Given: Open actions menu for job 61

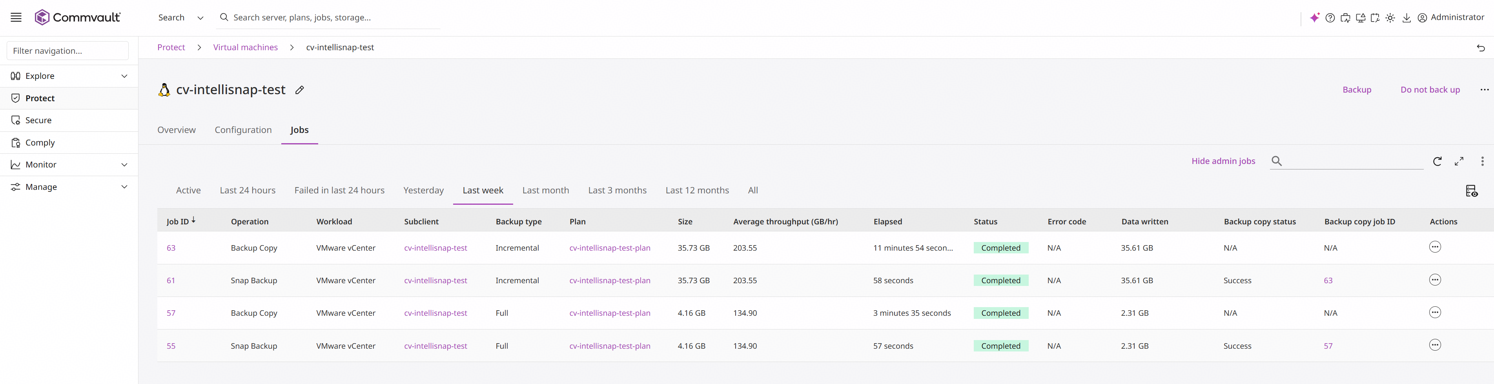Looking at the screenshot, I should (1435, 280).
